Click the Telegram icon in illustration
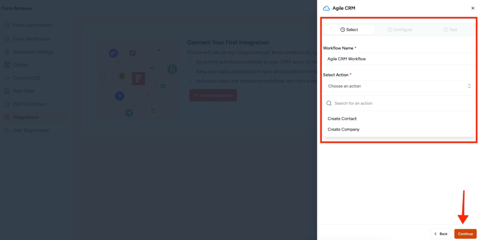Image resolution: width=479 pixels, height=240 pixels. point(129,113)
